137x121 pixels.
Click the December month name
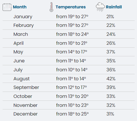pos(25,114)
